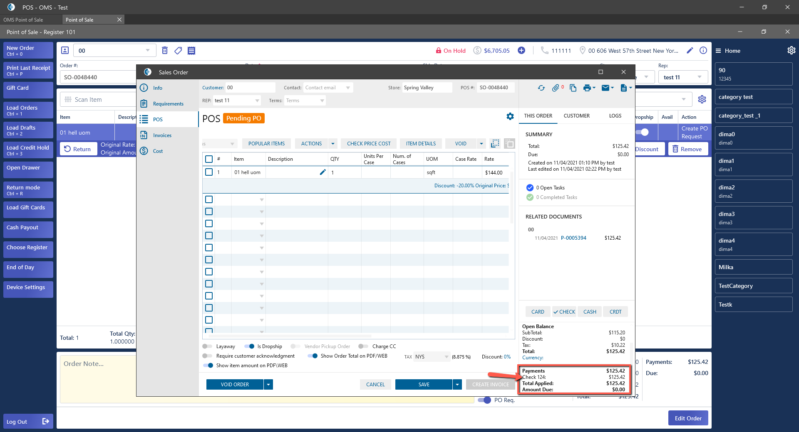The height and width of the screenshot is (432, 799).
Task: Click the Scan Item input field
Action: [x=100, y=100]
